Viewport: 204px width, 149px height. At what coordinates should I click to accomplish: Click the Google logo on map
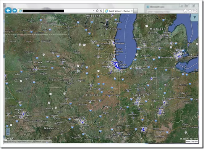point(10,138)
